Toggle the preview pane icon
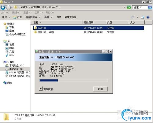Viewport: 153px width, 123px height. [x=143, y=17]
